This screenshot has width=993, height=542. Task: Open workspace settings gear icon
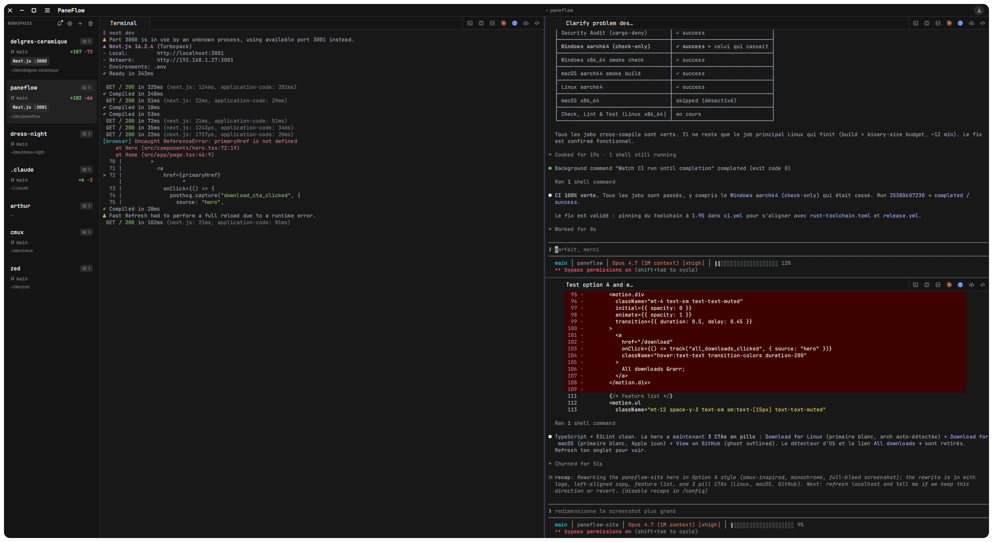(x=70, y=23)
